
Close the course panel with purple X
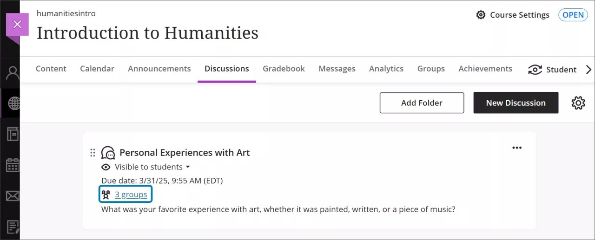[17, 25]
